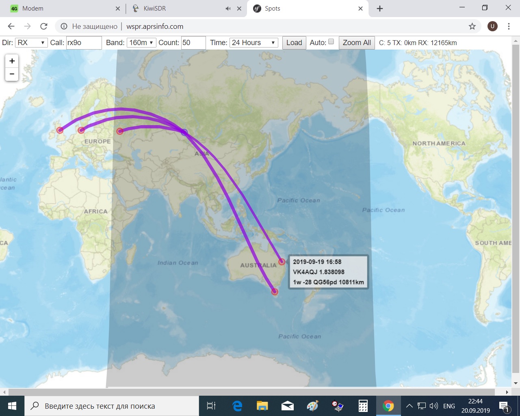Open the Band dropdown set to 160m
The height and width of the screenshot is (416, 520).
click(141, 42)
